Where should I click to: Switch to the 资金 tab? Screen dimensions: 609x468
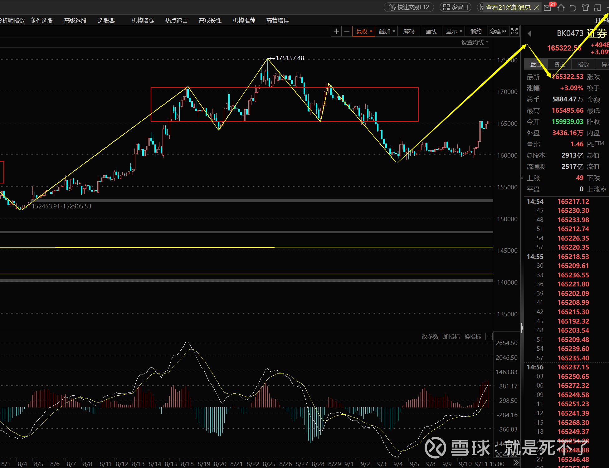[559, 65]
